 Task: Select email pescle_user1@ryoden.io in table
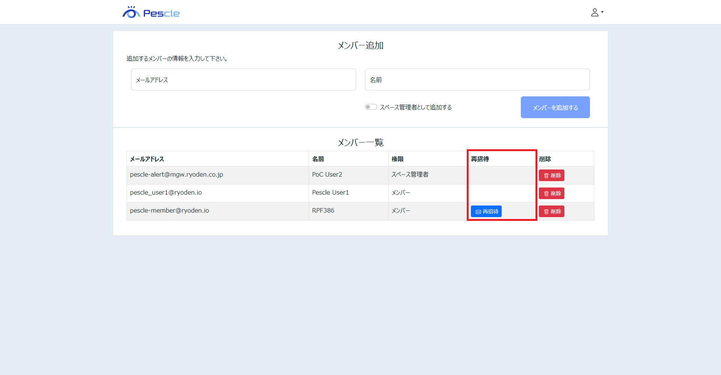pos(166,193)
